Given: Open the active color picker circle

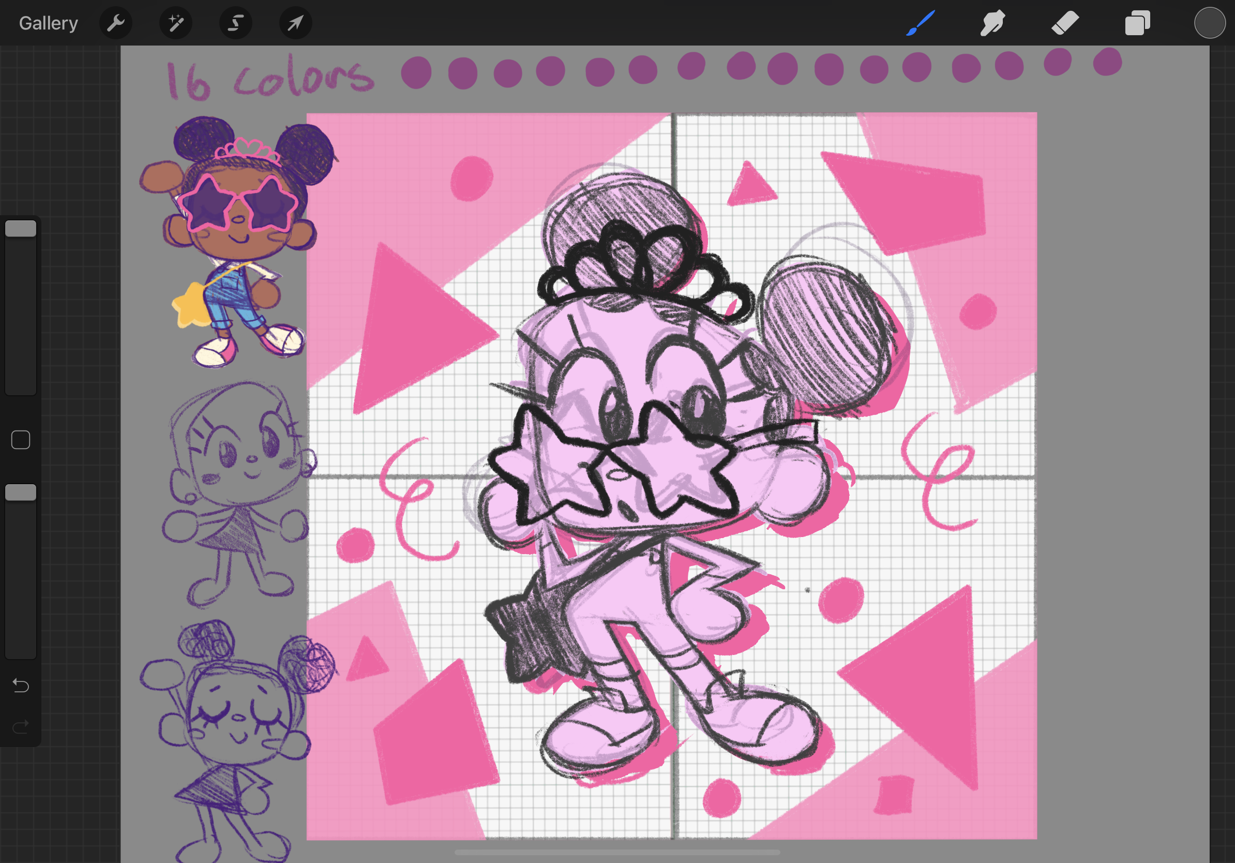Looking at the screenshot, I should click(1209, 23).
